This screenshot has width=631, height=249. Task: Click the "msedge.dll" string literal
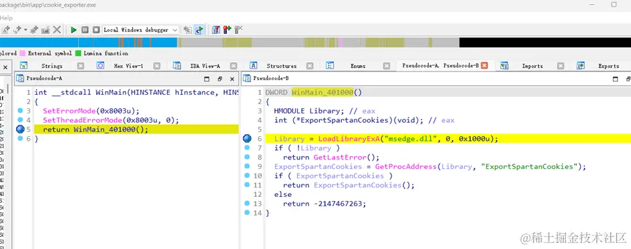[x=411, y=139]
